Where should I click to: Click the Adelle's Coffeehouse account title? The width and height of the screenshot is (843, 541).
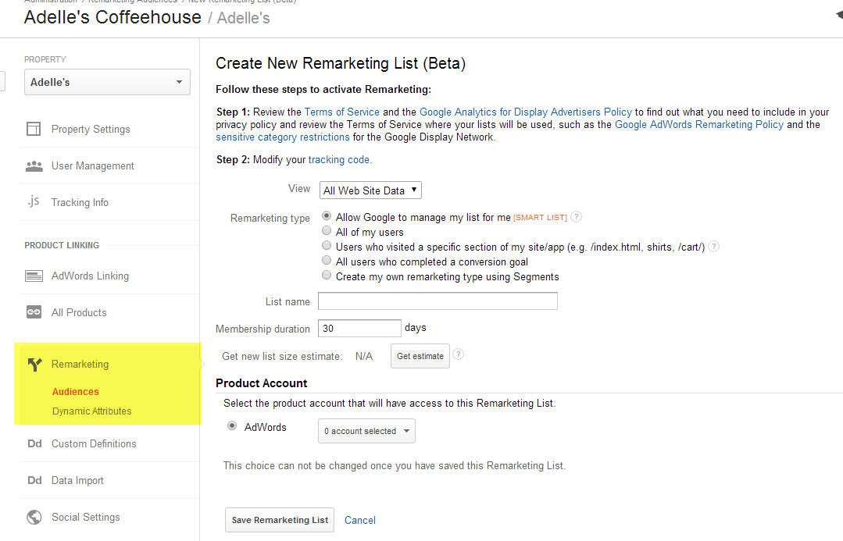pos(113,17)
